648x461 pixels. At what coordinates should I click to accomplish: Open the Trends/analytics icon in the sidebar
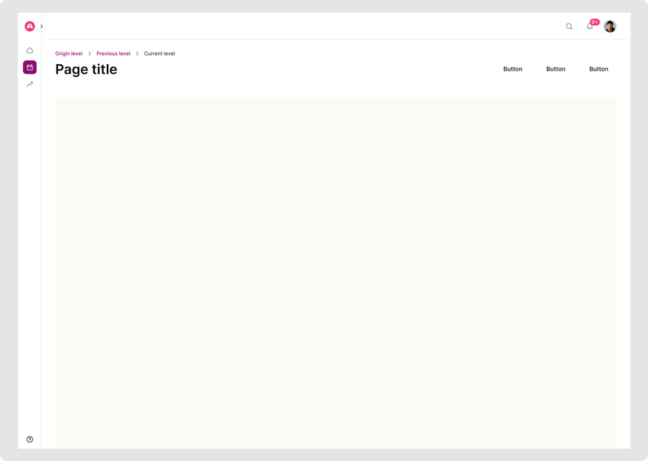click(x=29, y=84)
